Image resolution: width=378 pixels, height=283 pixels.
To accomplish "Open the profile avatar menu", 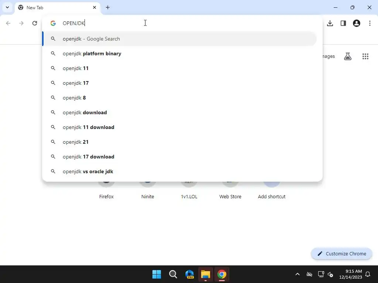I will pos(357,23).
